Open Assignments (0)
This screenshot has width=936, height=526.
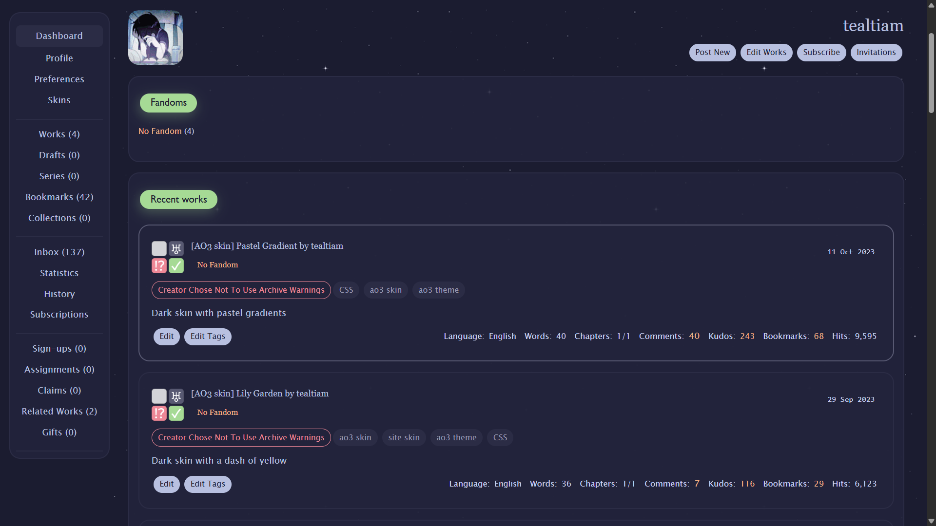tap(59, 370)
